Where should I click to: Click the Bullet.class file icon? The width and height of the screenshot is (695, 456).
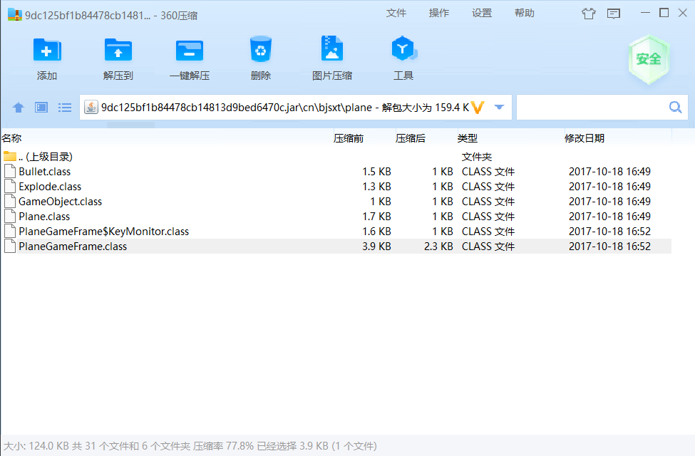tap(10, 172)
